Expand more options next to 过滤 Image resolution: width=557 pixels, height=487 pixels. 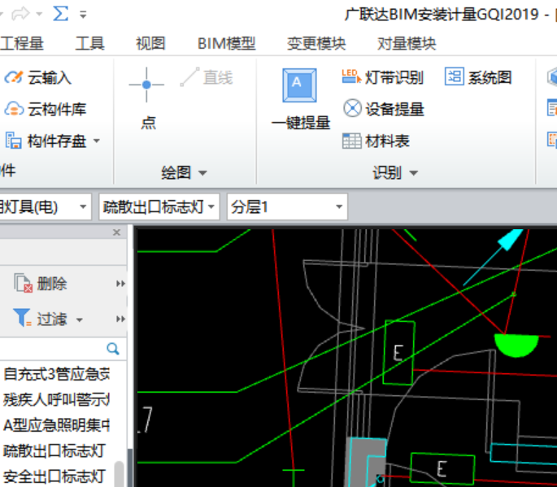coord(121,319)
